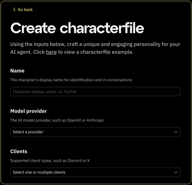Open the 'Select a provider' dropdown
Image resolution: width=192 pixels, height=185 pixels.
(95, 132)
